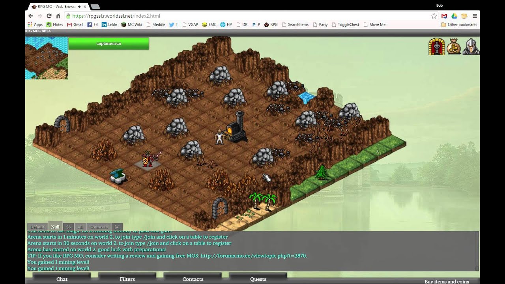Click the Bob profile name button
Viewport: 505px width, 284px height.
click(440, 6)
